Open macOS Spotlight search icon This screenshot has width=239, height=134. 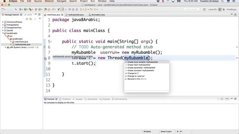[223, 1]
